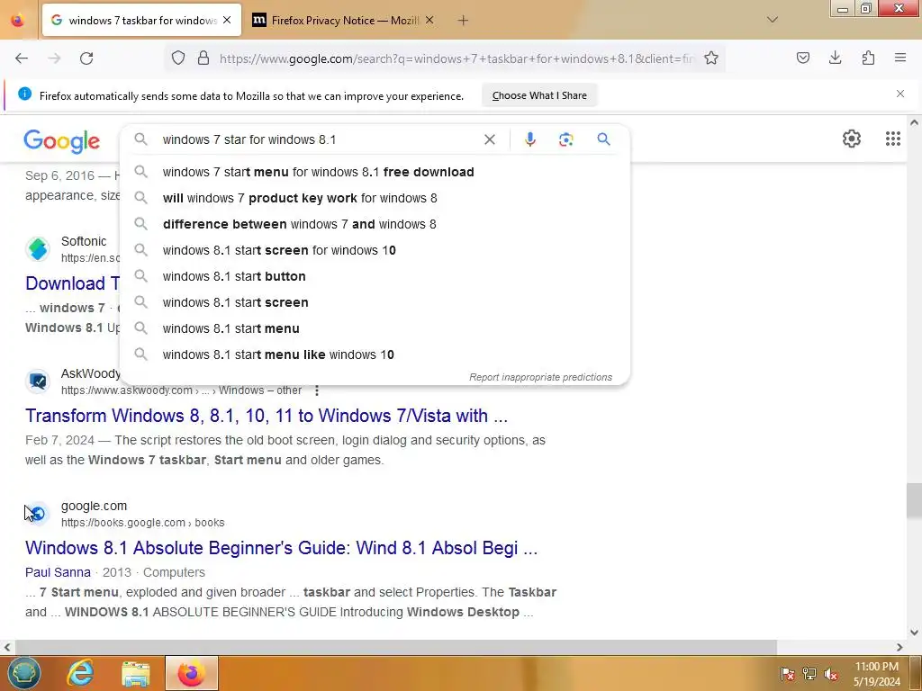Screen dimensions: 922x691
Task: Open a new tab with plus button
Action: coord(463,21)
